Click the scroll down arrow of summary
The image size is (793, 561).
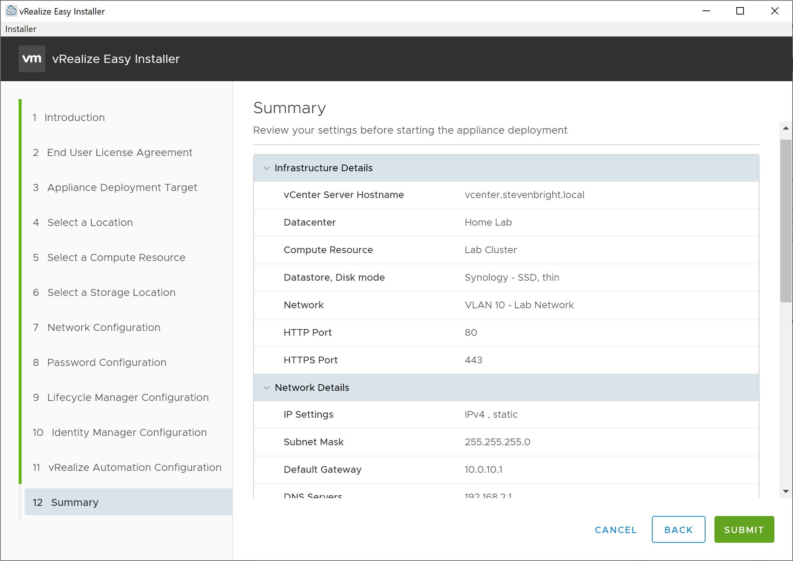(786, 491)
